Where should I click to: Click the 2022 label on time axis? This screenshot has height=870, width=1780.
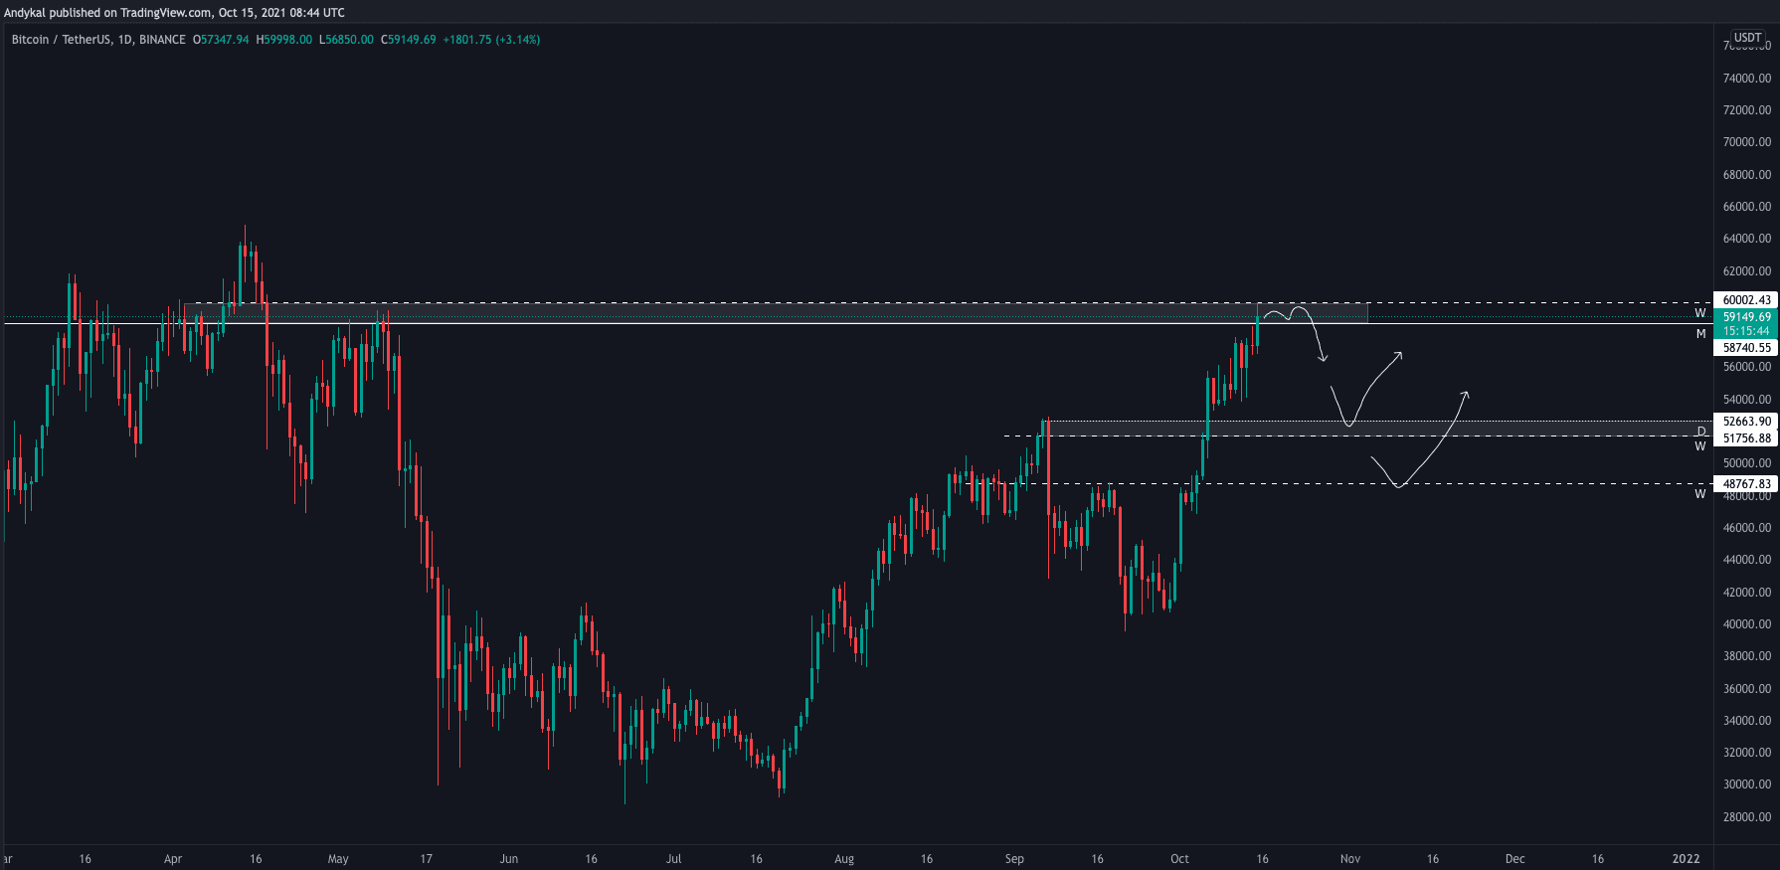1686,859
